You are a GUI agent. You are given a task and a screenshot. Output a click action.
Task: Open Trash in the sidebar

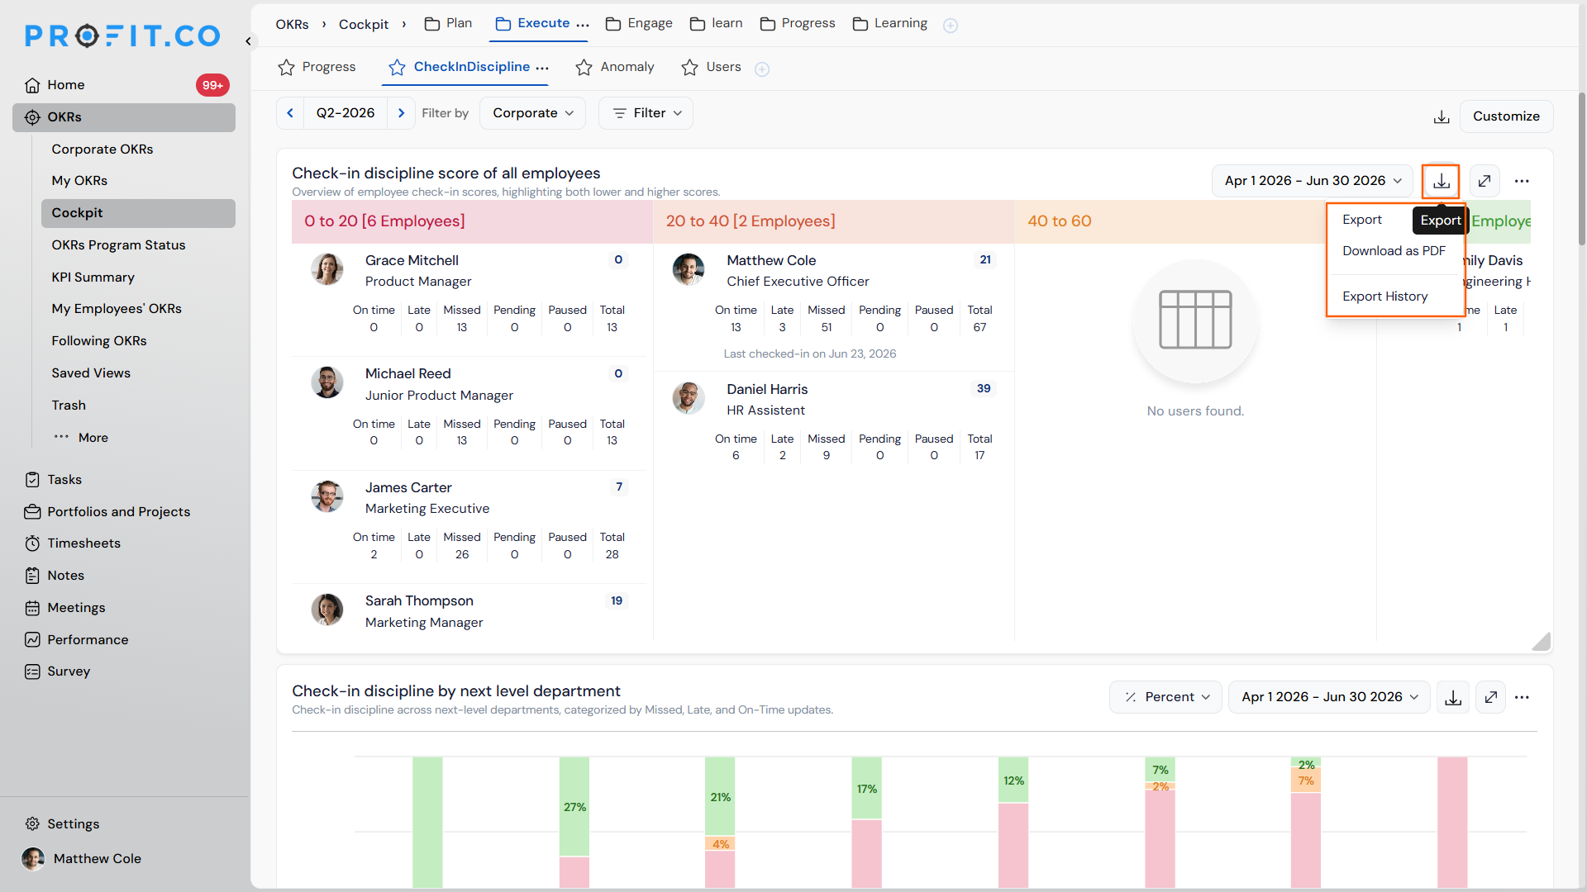69,406
